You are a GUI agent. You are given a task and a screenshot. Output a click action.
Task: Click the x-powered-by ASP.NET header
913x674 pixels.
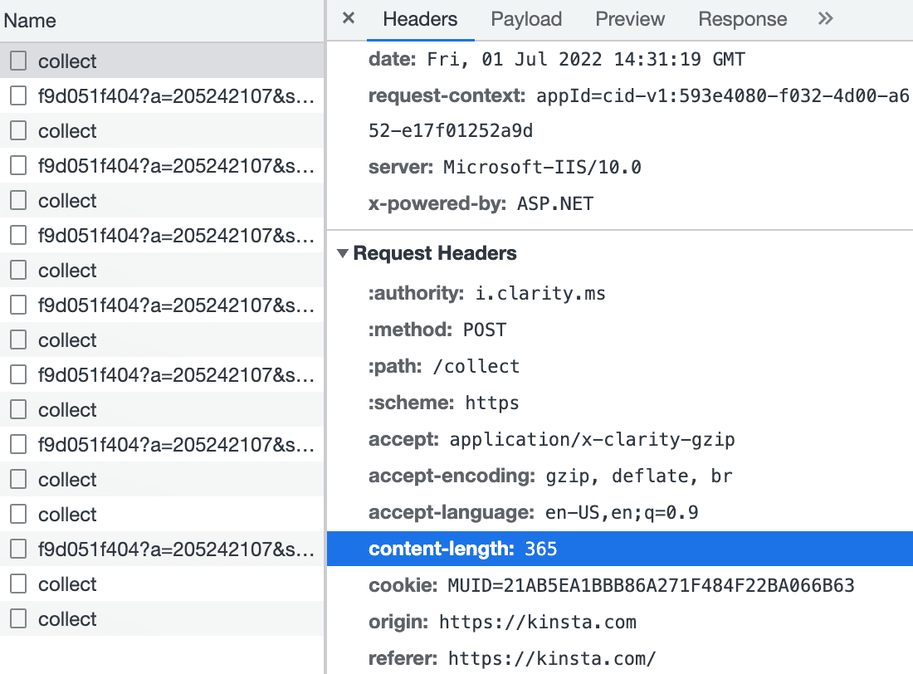(481, 203)
